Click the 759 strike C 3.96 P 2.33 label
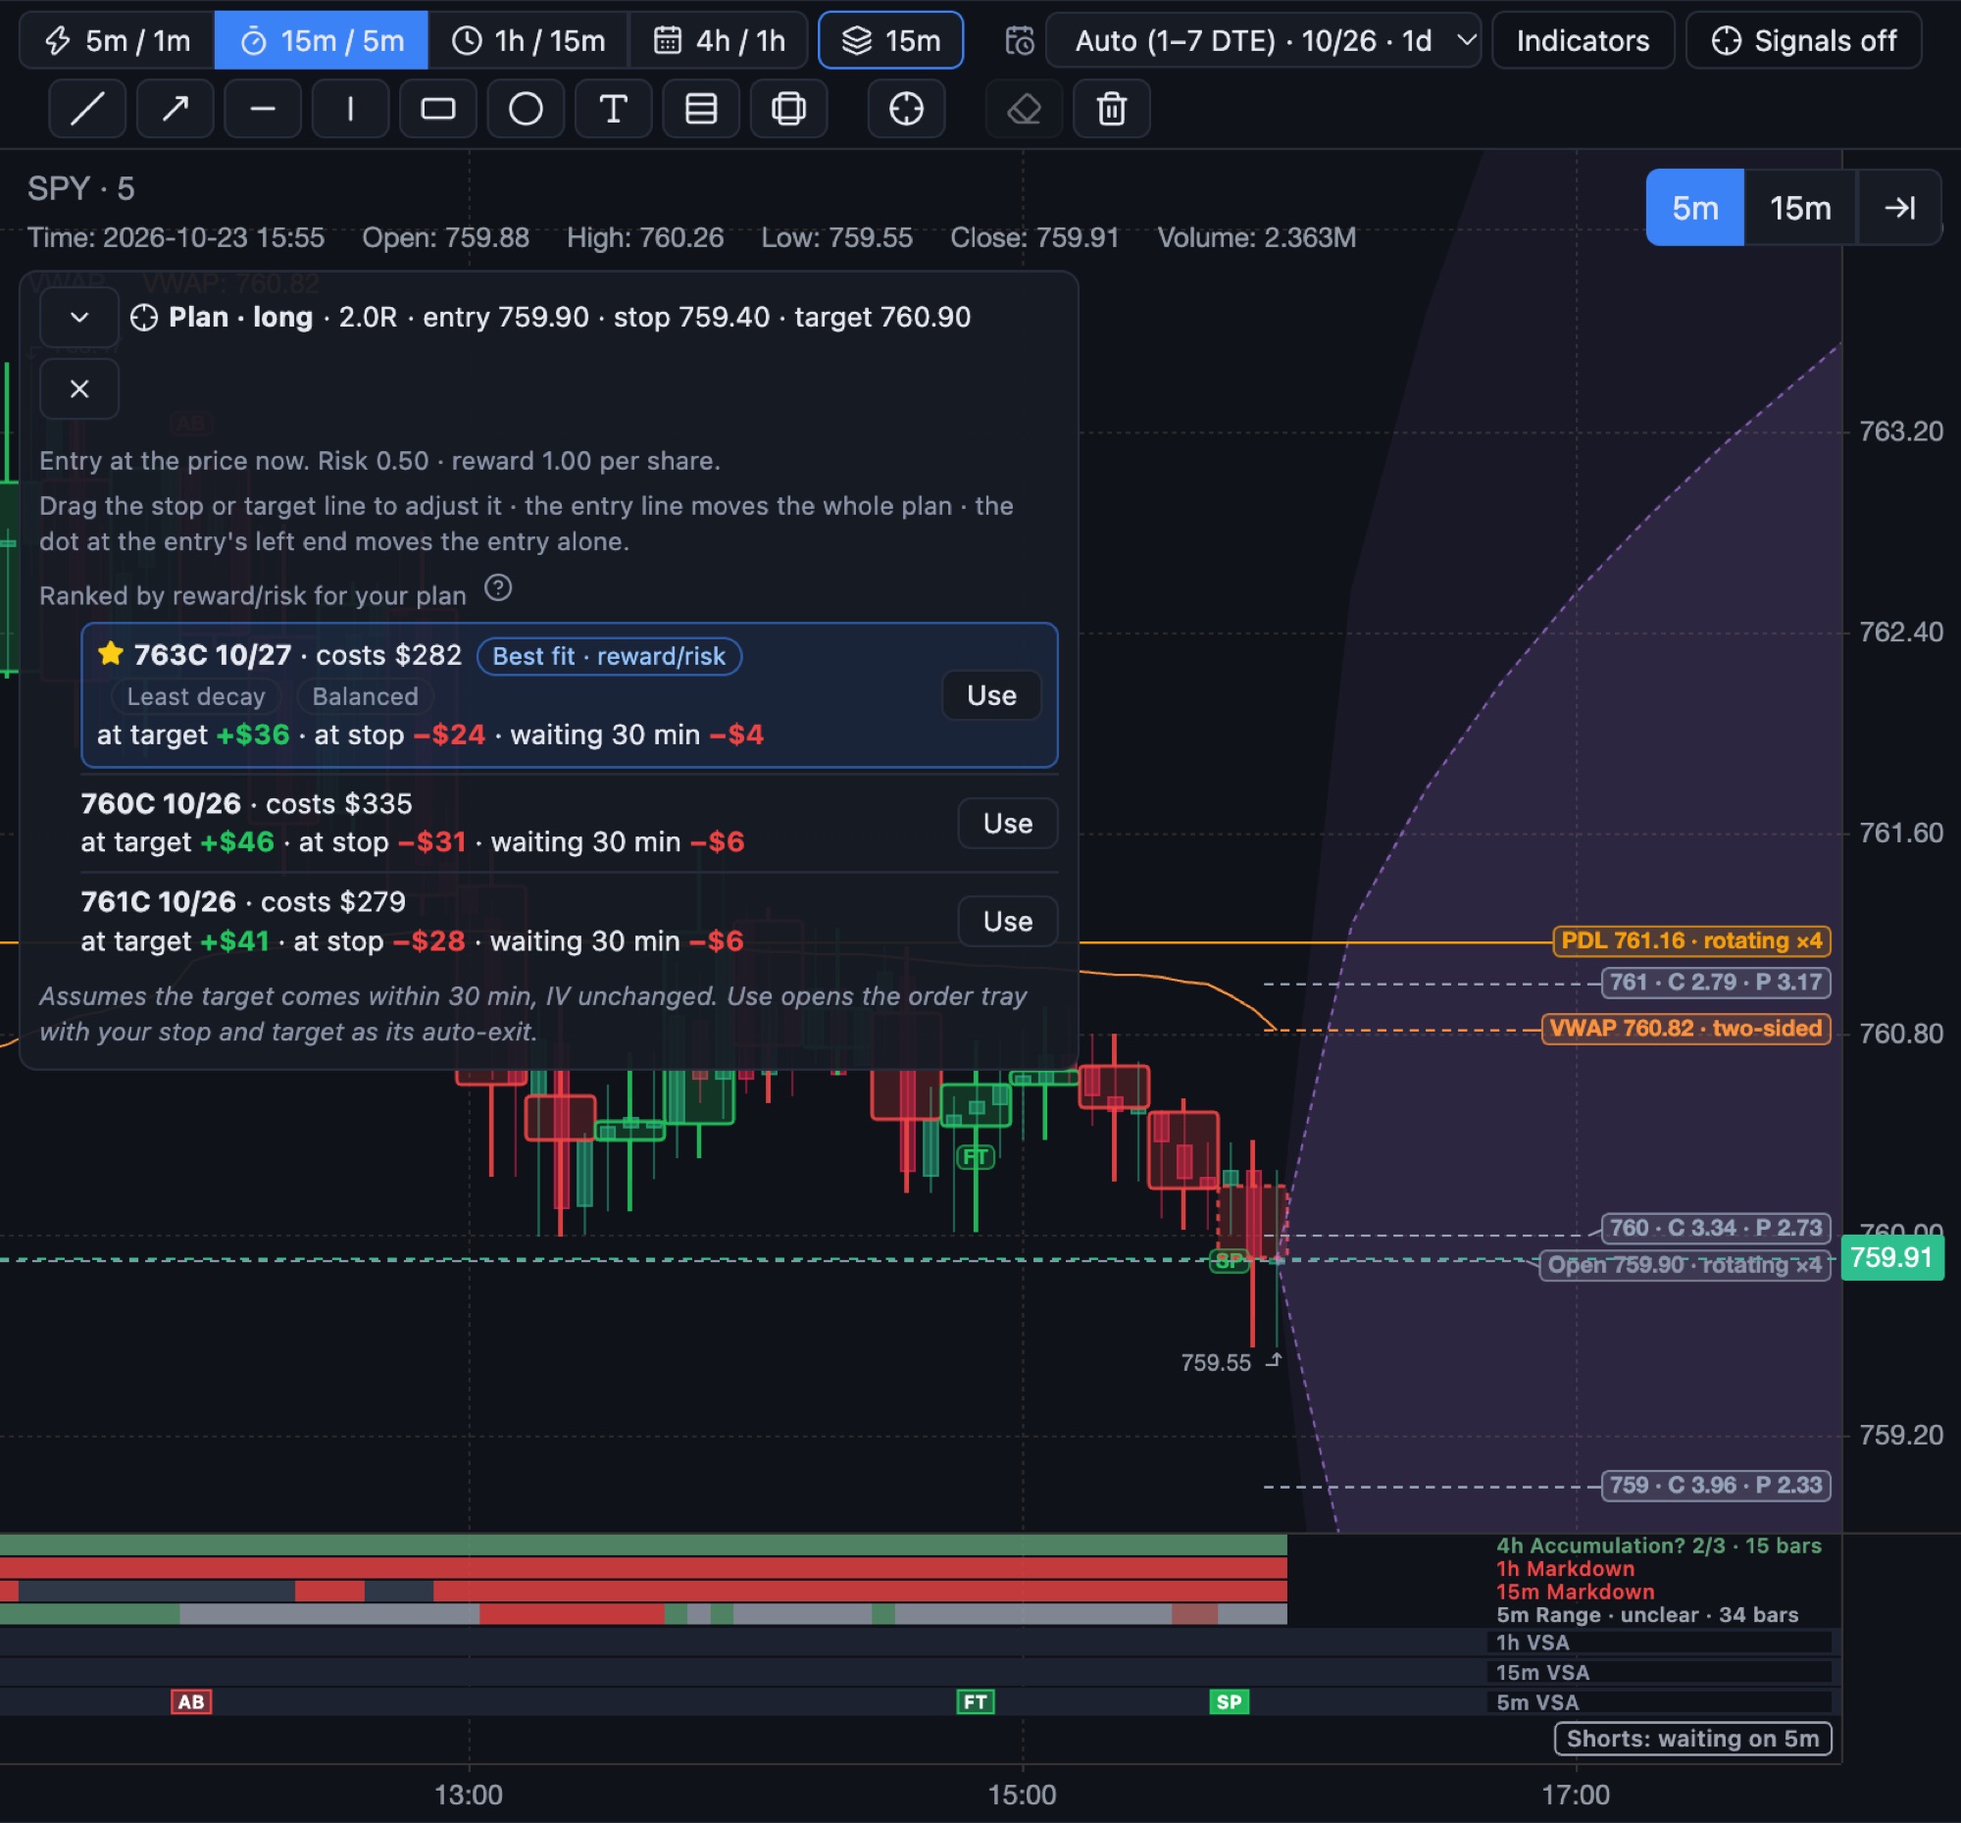Image resolution: width=1961 pixels, height=1823 pixels. [1715, 1486]
